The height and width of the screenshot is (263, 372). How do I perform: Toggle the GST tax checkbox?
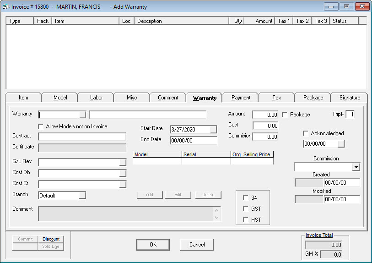pos(246,208)
